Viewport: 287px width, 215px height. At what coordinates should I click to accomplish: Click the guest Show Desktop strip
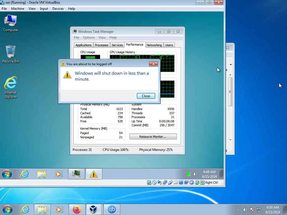[221, 174]
